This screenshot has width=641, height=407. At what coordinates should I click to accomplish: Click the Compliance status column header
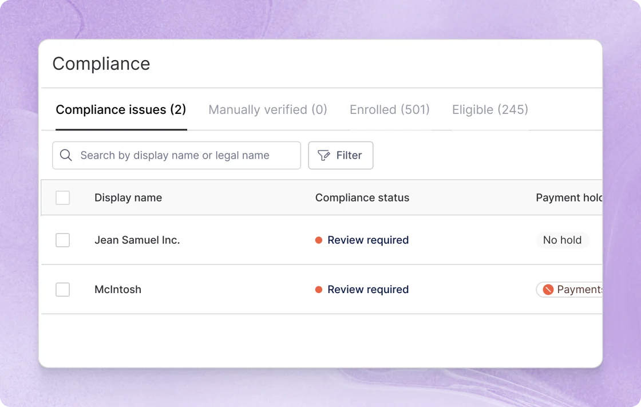click(x=362, y=198)
